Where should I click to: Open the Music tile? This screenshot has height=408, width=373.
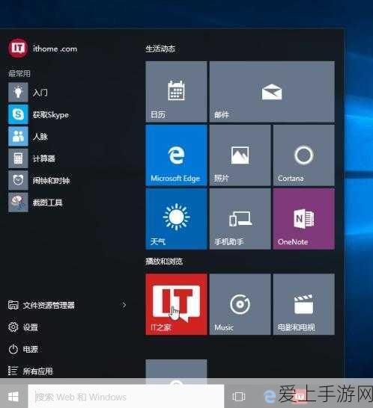(240, 304)
